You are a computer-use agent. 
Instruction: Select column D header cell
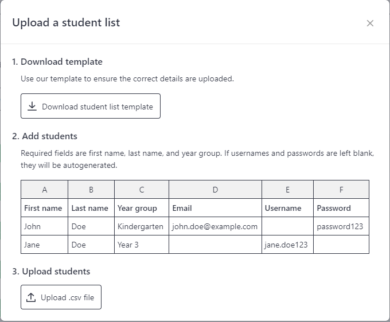pyautogui.click(x=216, y=190)
